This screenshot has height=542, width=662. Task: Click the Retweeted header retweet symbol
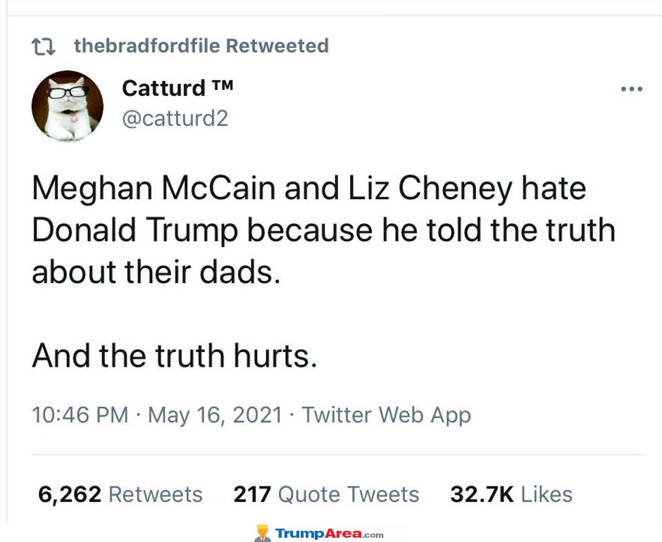point(44,46)
